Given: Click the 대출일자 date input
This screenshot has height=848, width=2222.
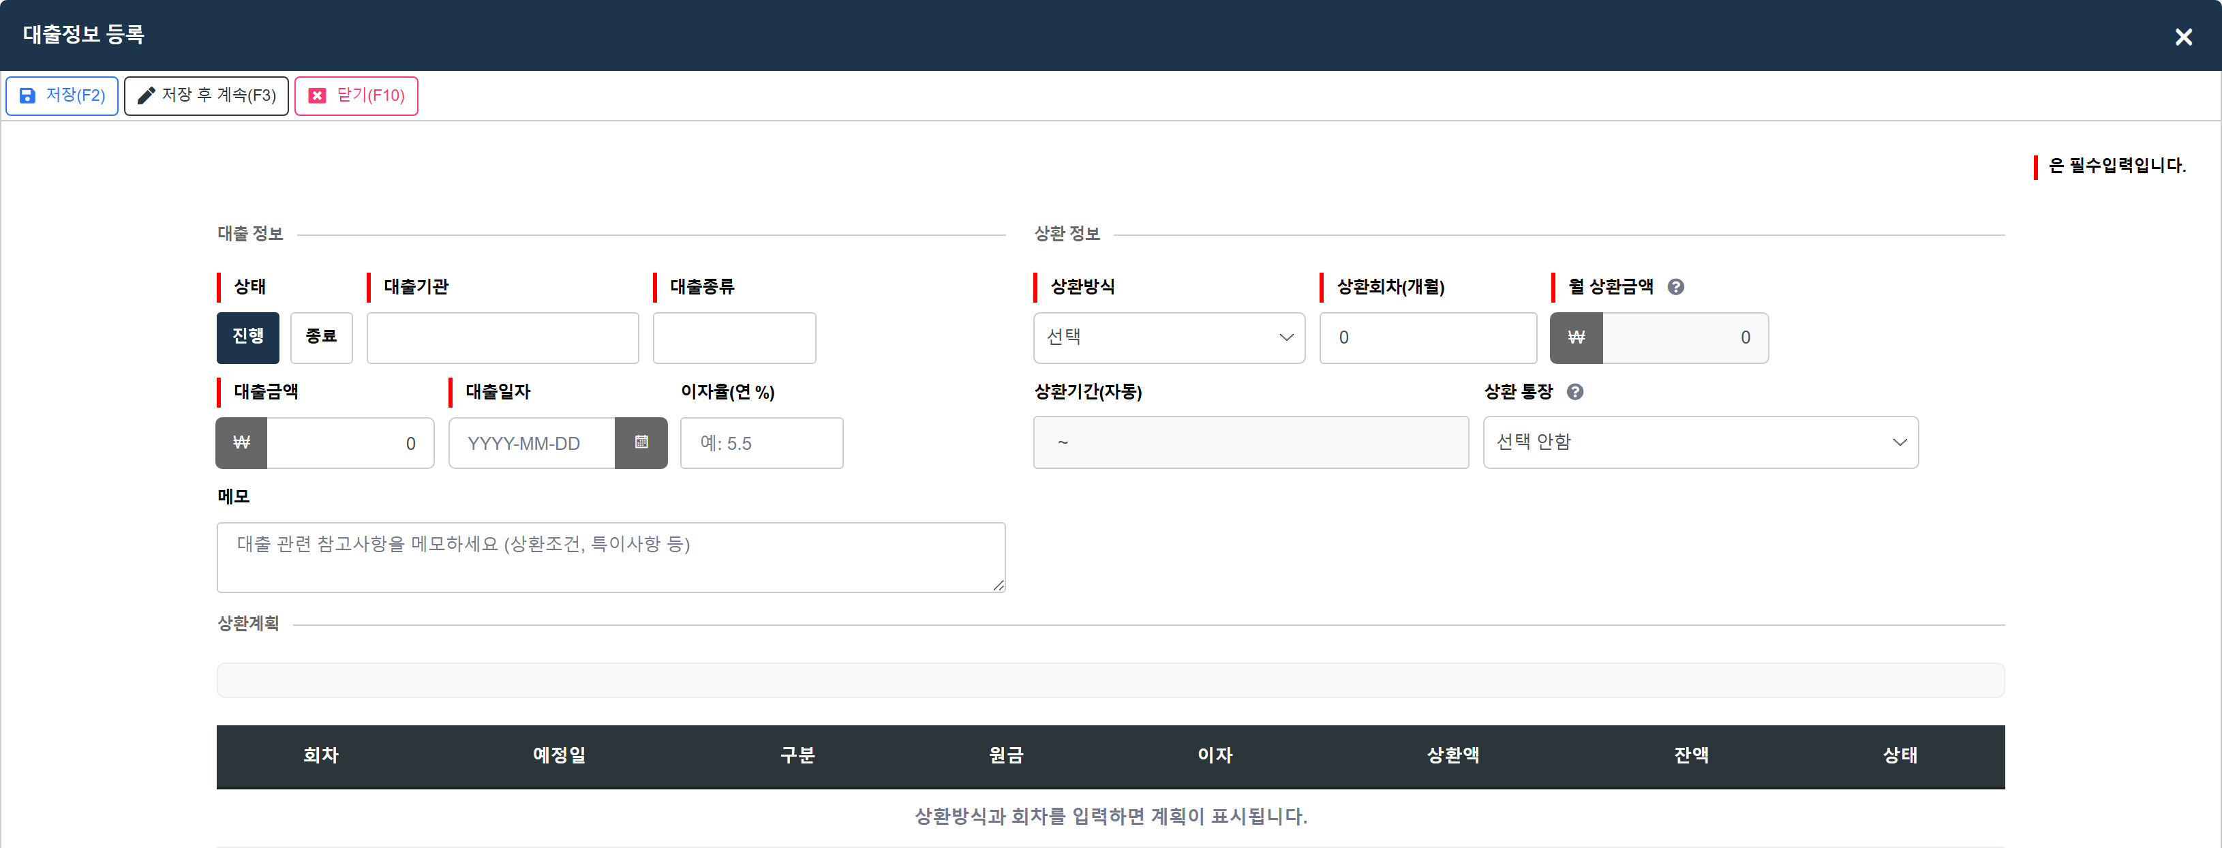Looking at the screenshot, I should [x=532, y=443].
